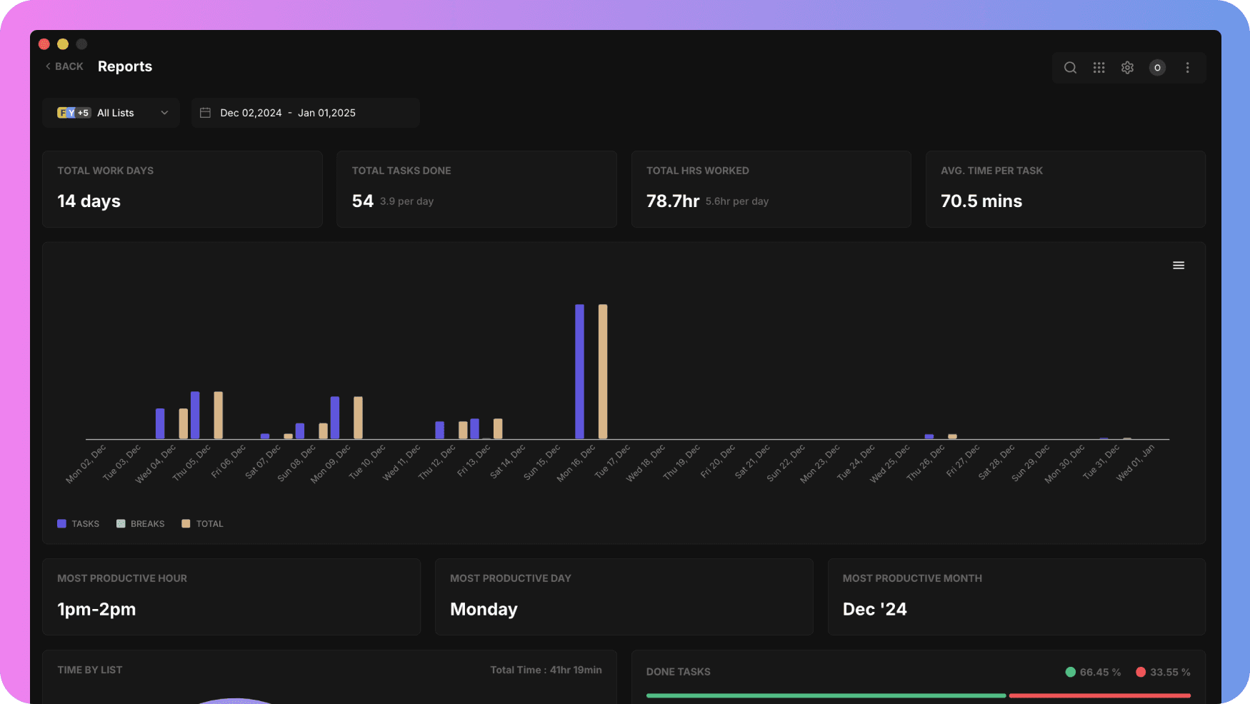Image resolution: width=1250 pixels, height=704 pixels.
Task: Click the tan total bar for Mon 16, Dec
Action: (x=603, y=372)
